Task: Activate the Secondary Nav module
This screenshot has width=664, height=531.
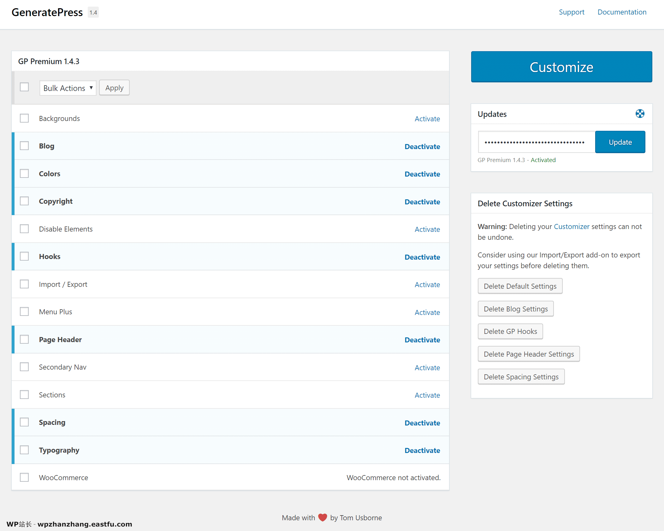Action: point(427,368)
